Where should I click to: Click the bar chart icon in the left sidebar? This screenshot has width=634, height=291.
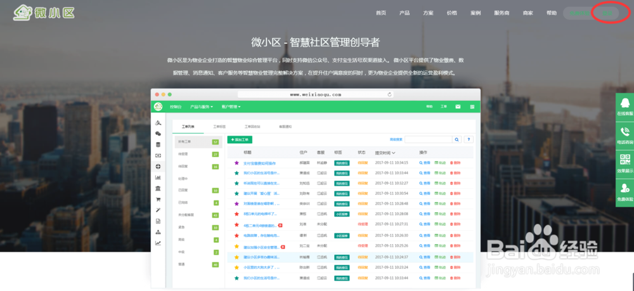[158, 178]
